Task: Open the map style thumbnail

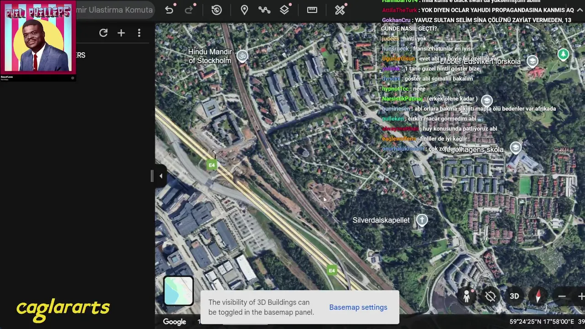Action: pos(178,291)
